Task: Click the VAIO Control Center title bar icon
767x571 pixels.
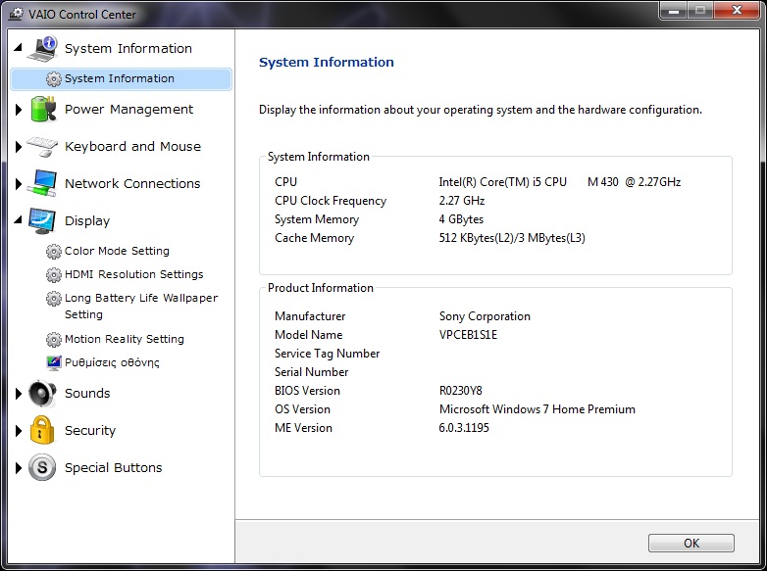Action: [16, 13]
